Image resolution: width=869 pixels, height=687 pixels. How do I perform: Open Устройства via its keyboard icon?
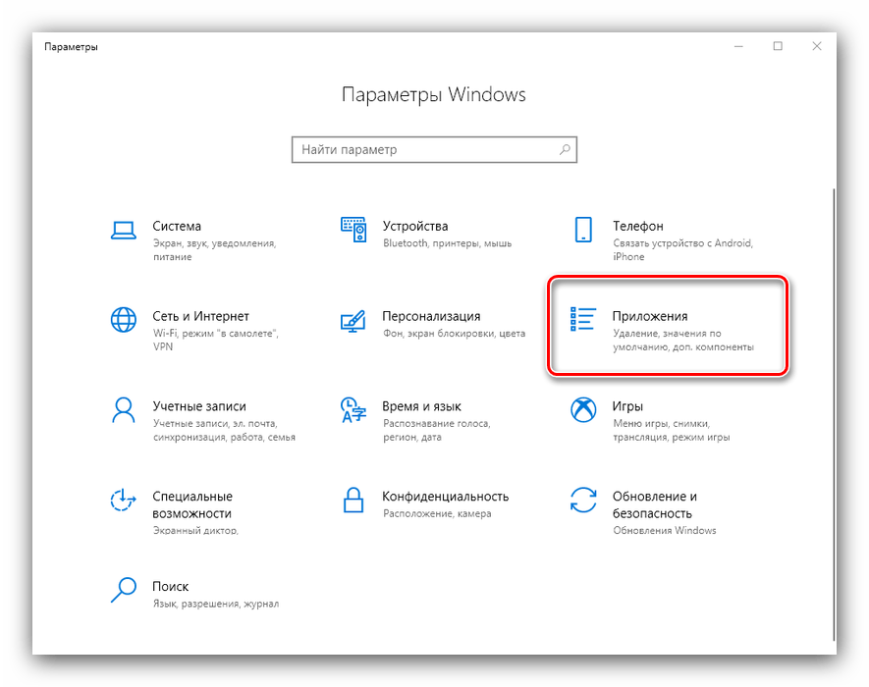click(x=353, y=231)
